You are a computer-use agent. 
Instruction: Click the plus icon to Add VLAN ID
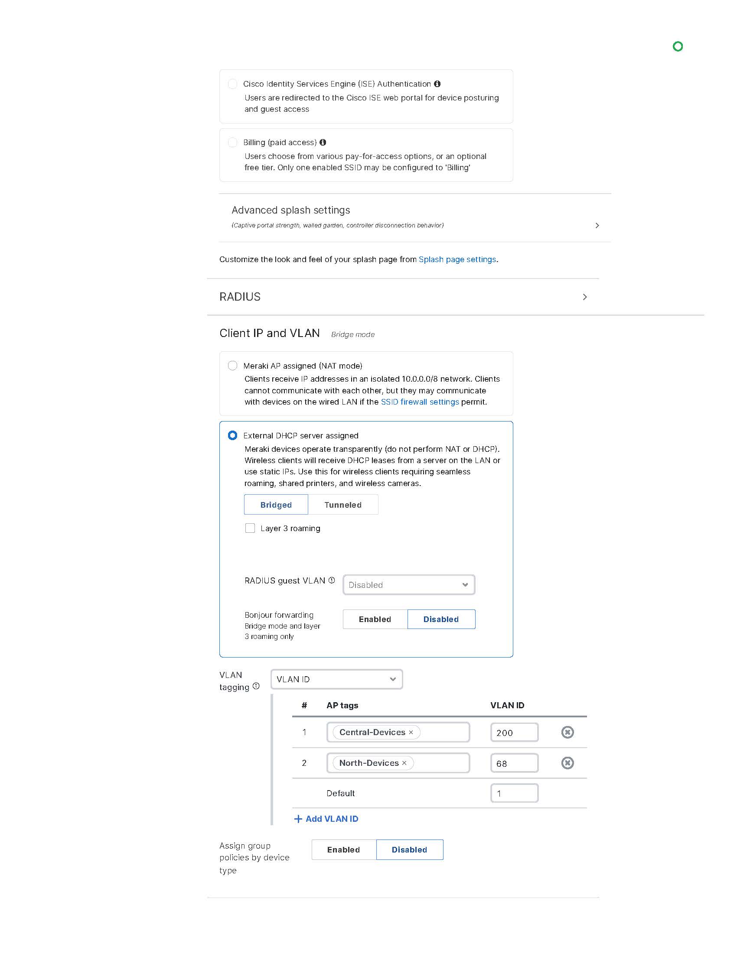pyautogui.click(x=299, y=819)
